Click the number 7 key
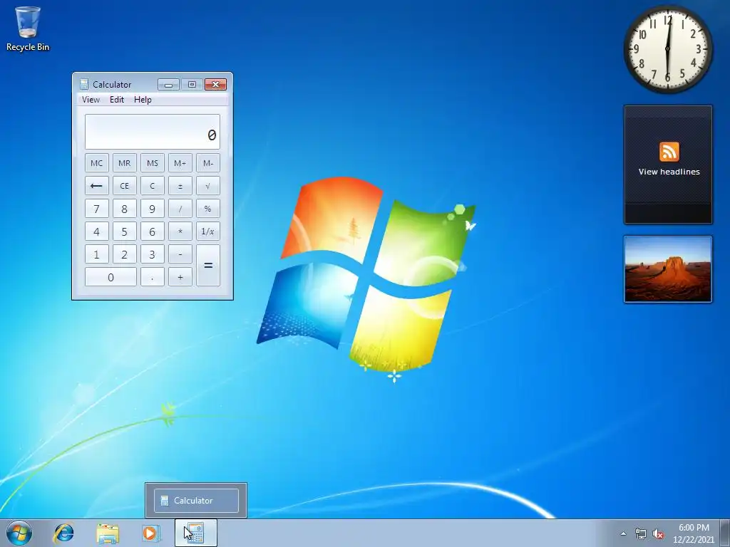 click(97, 209)
